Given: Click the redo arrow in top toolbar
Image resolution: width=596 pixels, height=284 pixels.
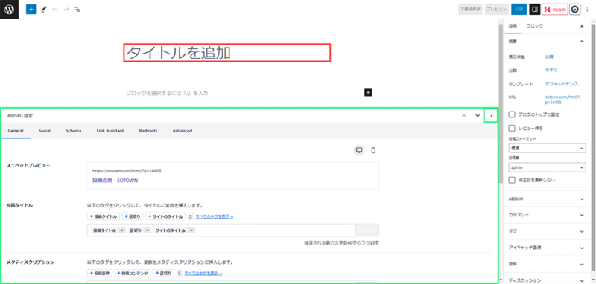Looking at the screenshot, I should click(x=66, y=10).
